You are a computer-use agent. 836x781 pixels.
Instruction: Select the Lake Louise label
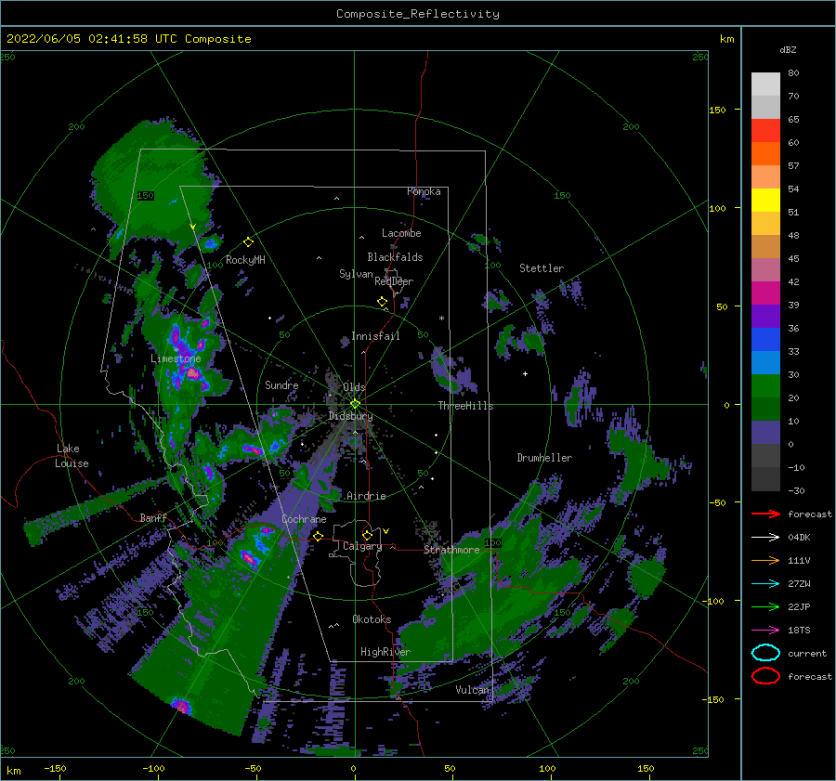click(x=72, y=456)
